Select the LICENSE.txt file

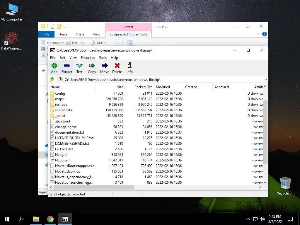(64, 149)
